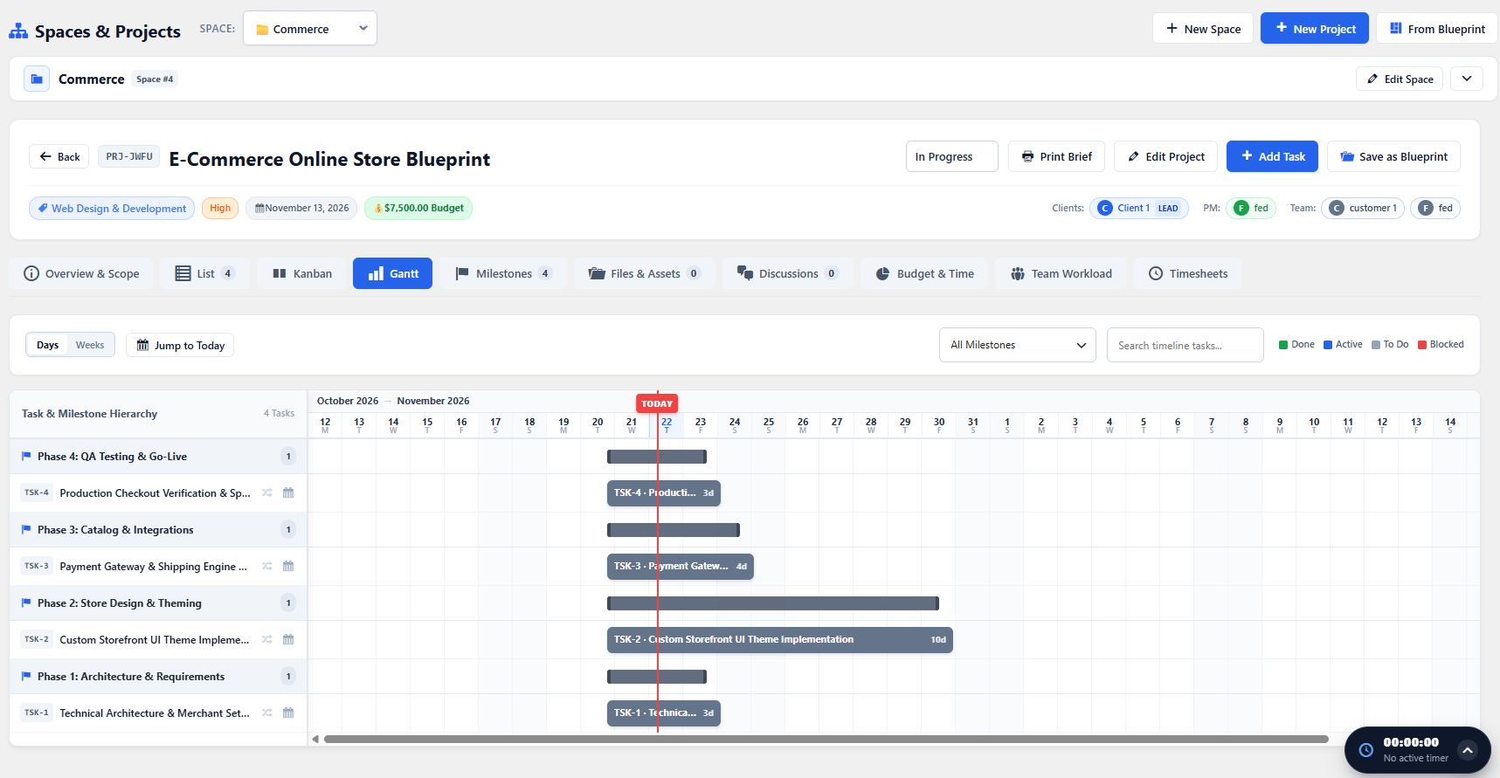The image size is (1500, 778).
Task: Click the Phase 2 milestone flag icon
Action: (26, 602)
